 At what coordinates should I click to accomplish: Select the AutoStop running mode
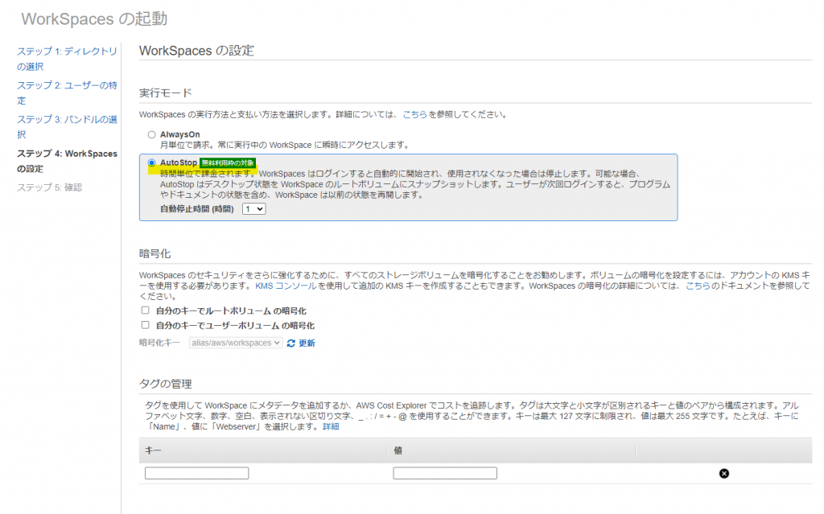(x=151, y=162)
